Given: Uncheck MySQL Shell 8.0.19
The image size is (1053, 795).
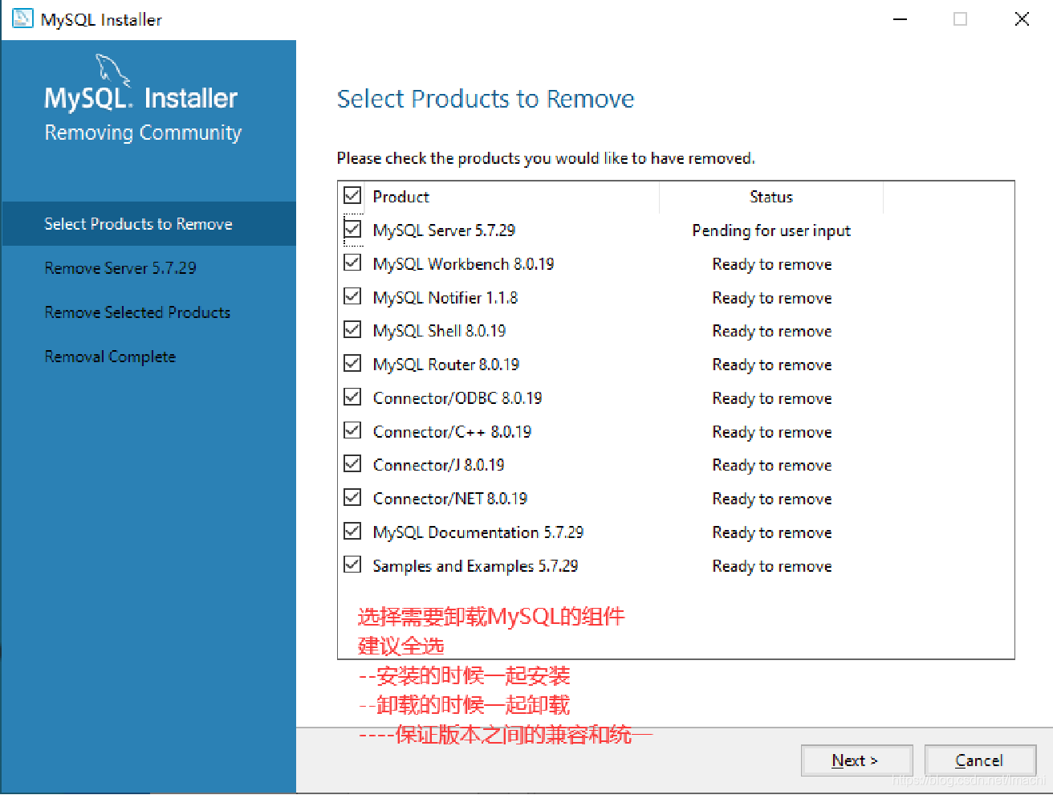Looking at the screenshot, I should click(x=352, y=329).
